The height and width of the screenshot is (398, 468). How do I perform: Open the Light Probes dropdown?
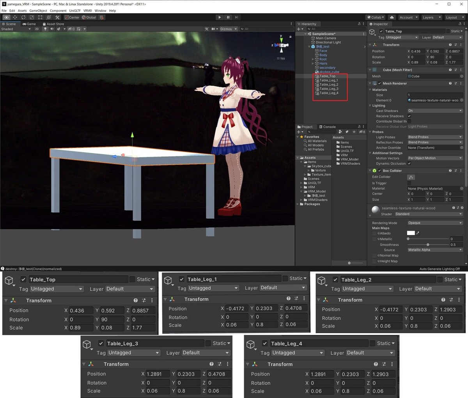(x=435, y=137)
